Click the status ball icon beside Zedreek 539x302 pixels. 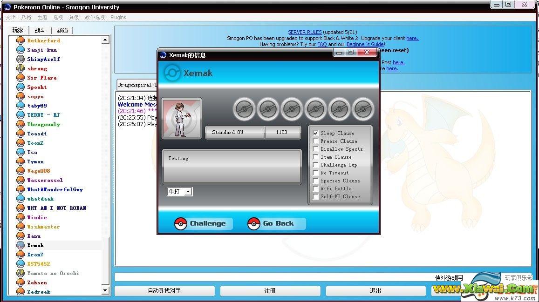[20, 292]
